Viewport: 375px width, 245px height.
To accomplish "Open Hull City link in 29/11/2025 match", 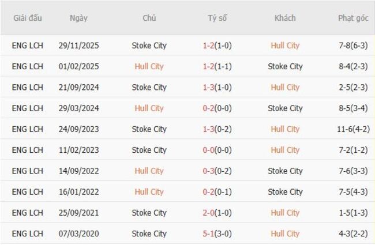I will pyautogui.click(x=285, y=46).
